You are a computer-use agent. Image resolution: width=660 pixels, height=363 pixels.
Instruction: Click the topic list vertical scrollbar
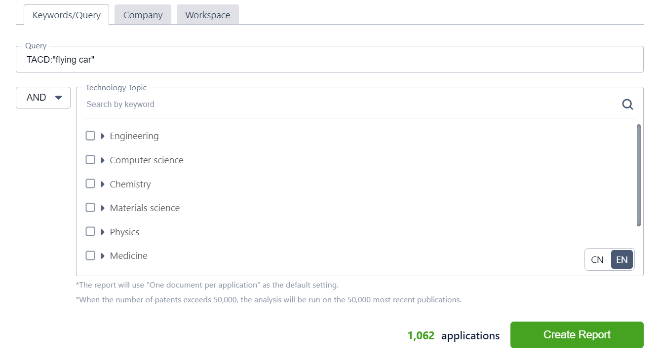pyautogui.click(x=638, y=175)
